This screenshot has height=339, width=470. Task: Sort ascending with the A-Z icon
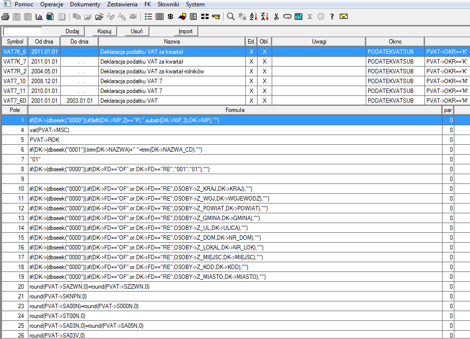click(254, 16)
